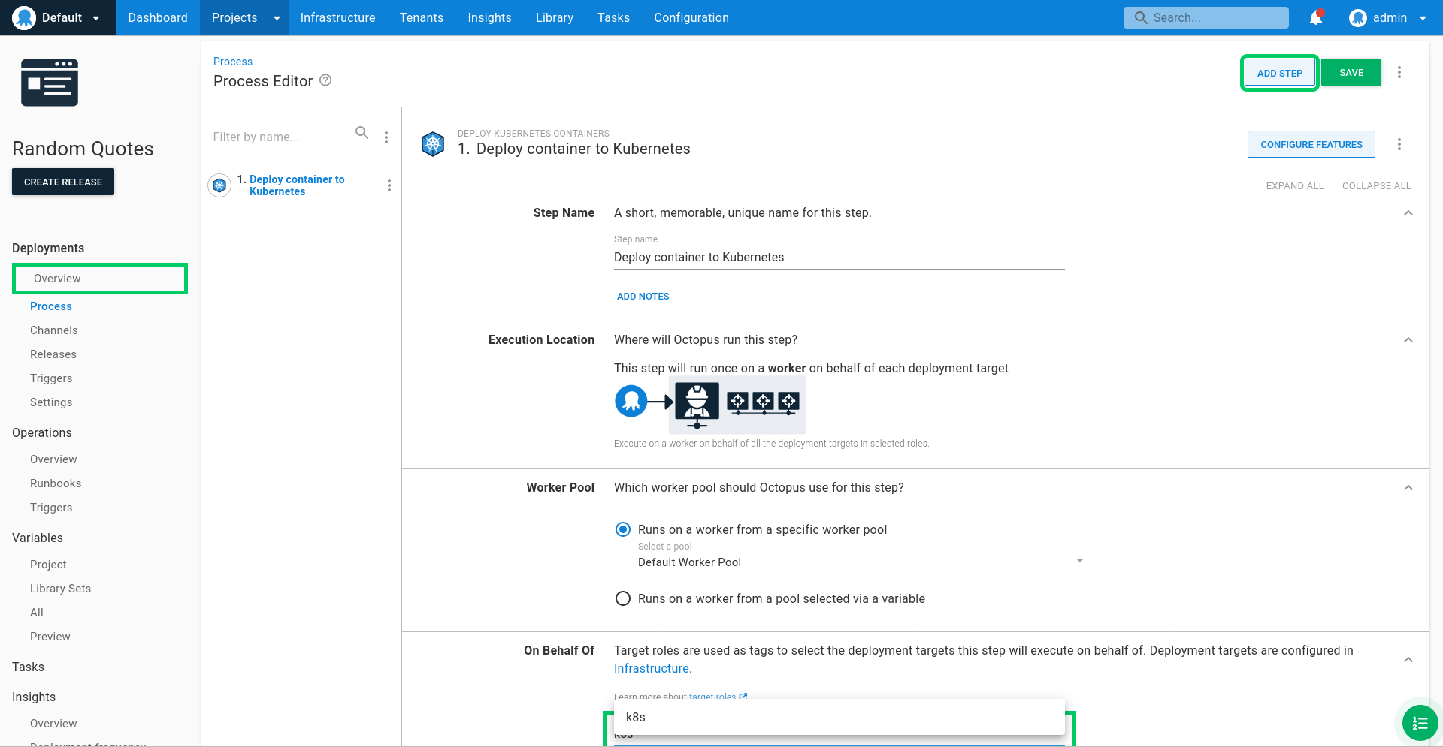Image resolution: width=1443 pixels, height=747 pixels.
Task: Open Deployments Triggers in sidebar
Action: 51,378
